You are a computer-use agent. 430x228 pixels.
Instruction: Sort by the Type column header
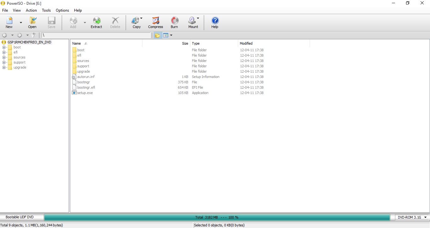tap(214, 43)
